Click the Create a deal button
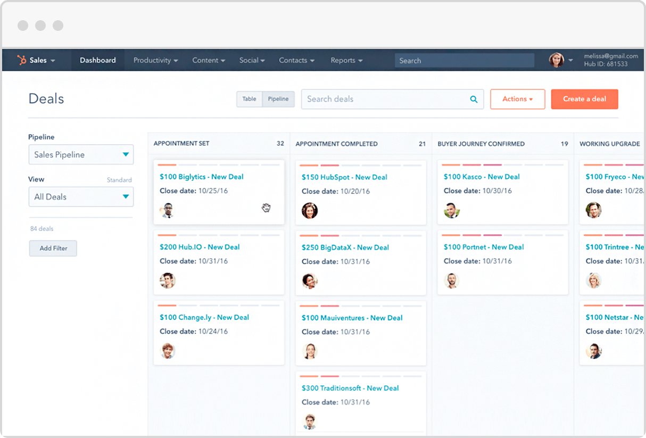Viewport: 646px width, 438px height. tap(584, 99)
